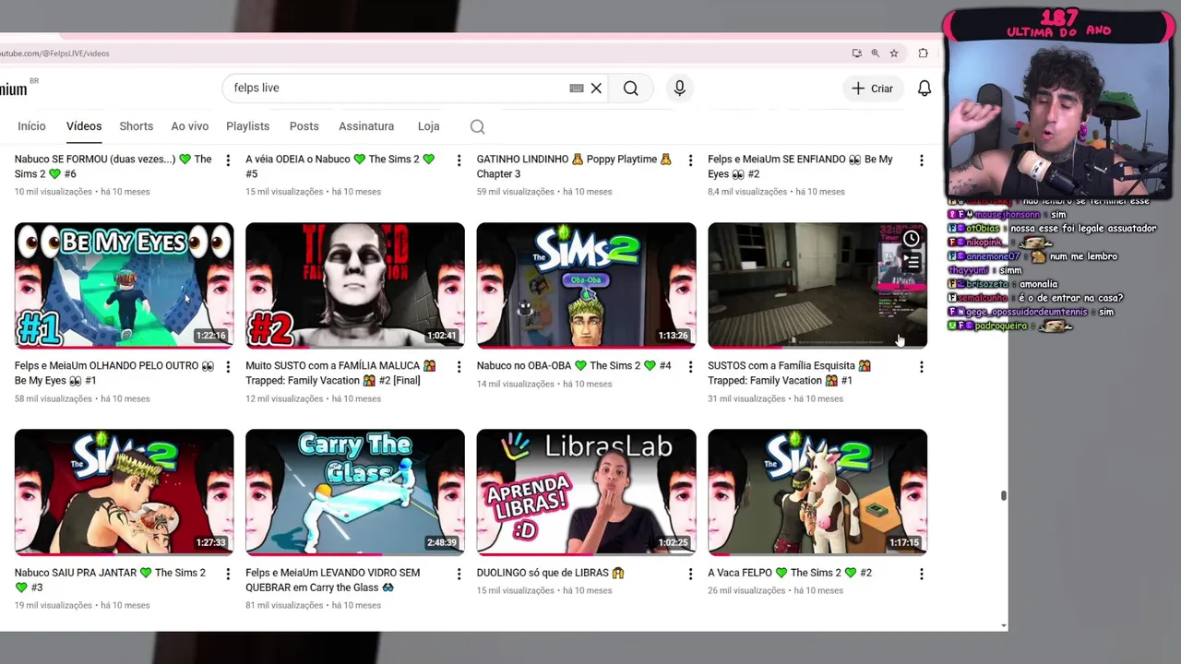Play The Sims 2 cow costume thumbnail

coord(817,492)
